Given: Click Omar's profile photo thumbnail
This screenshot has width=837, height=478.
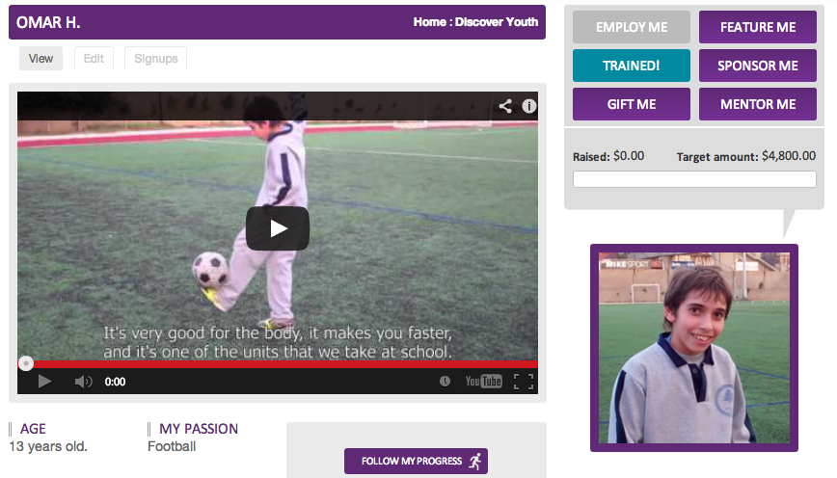Looking at the screenshot, I should [x=694, y=348].
